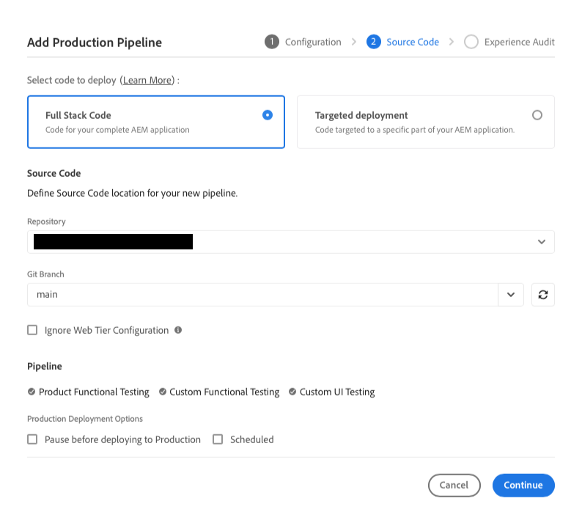Image resolution: width=582 pixels, height=523 pixels.
Task: Expand the Repository dropdown
Action: pos(541,242)
